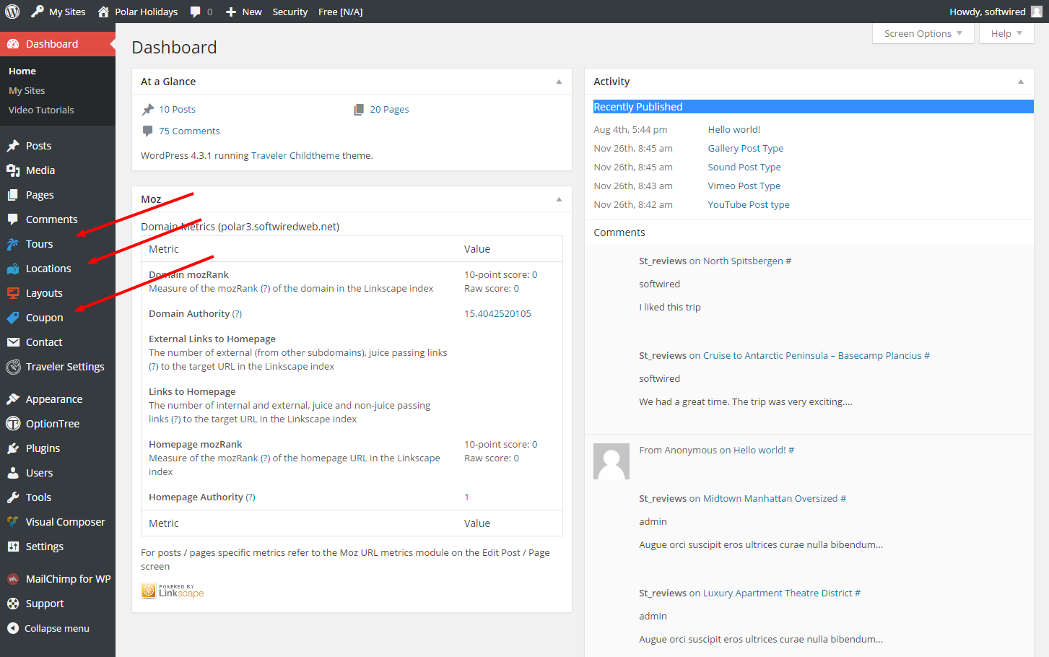Open the 75 Comments link

click(x=189, y=131)
